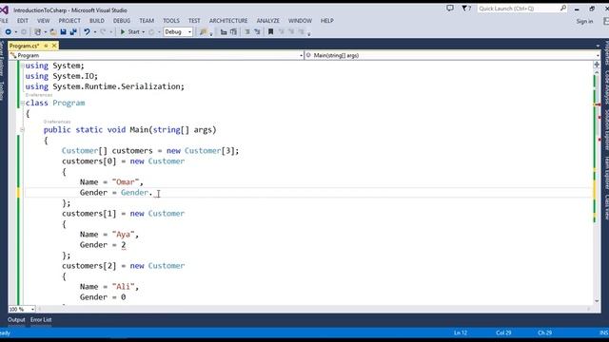Click the vertical scrollbar down arrow
Viewport: 609px width, 342px height.
pos(597,301)
